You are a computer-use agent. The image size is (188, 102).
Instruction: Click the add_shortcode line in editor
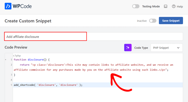coord(48,85)
